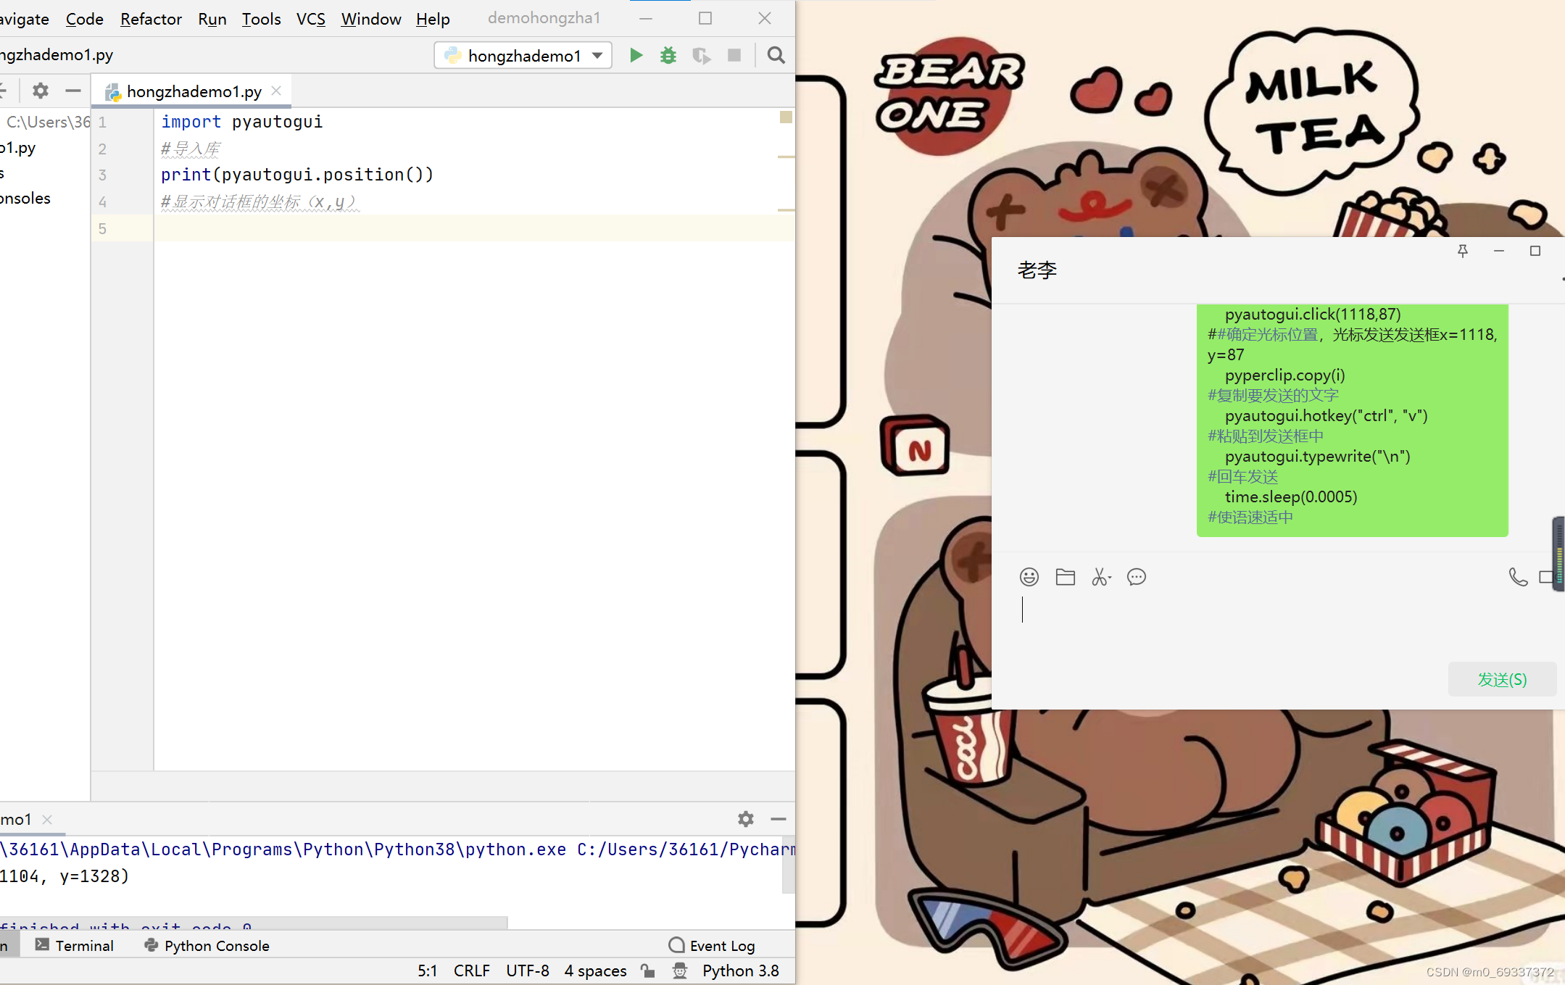Click pyperclip.copy(i) in the green message

click(1284, 375)
